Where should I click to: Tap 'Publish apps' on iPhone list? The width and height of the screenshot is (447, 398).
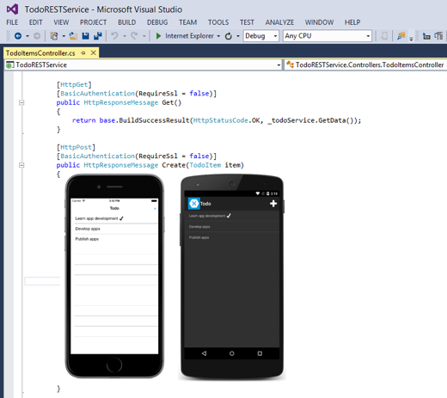[87, 239]
